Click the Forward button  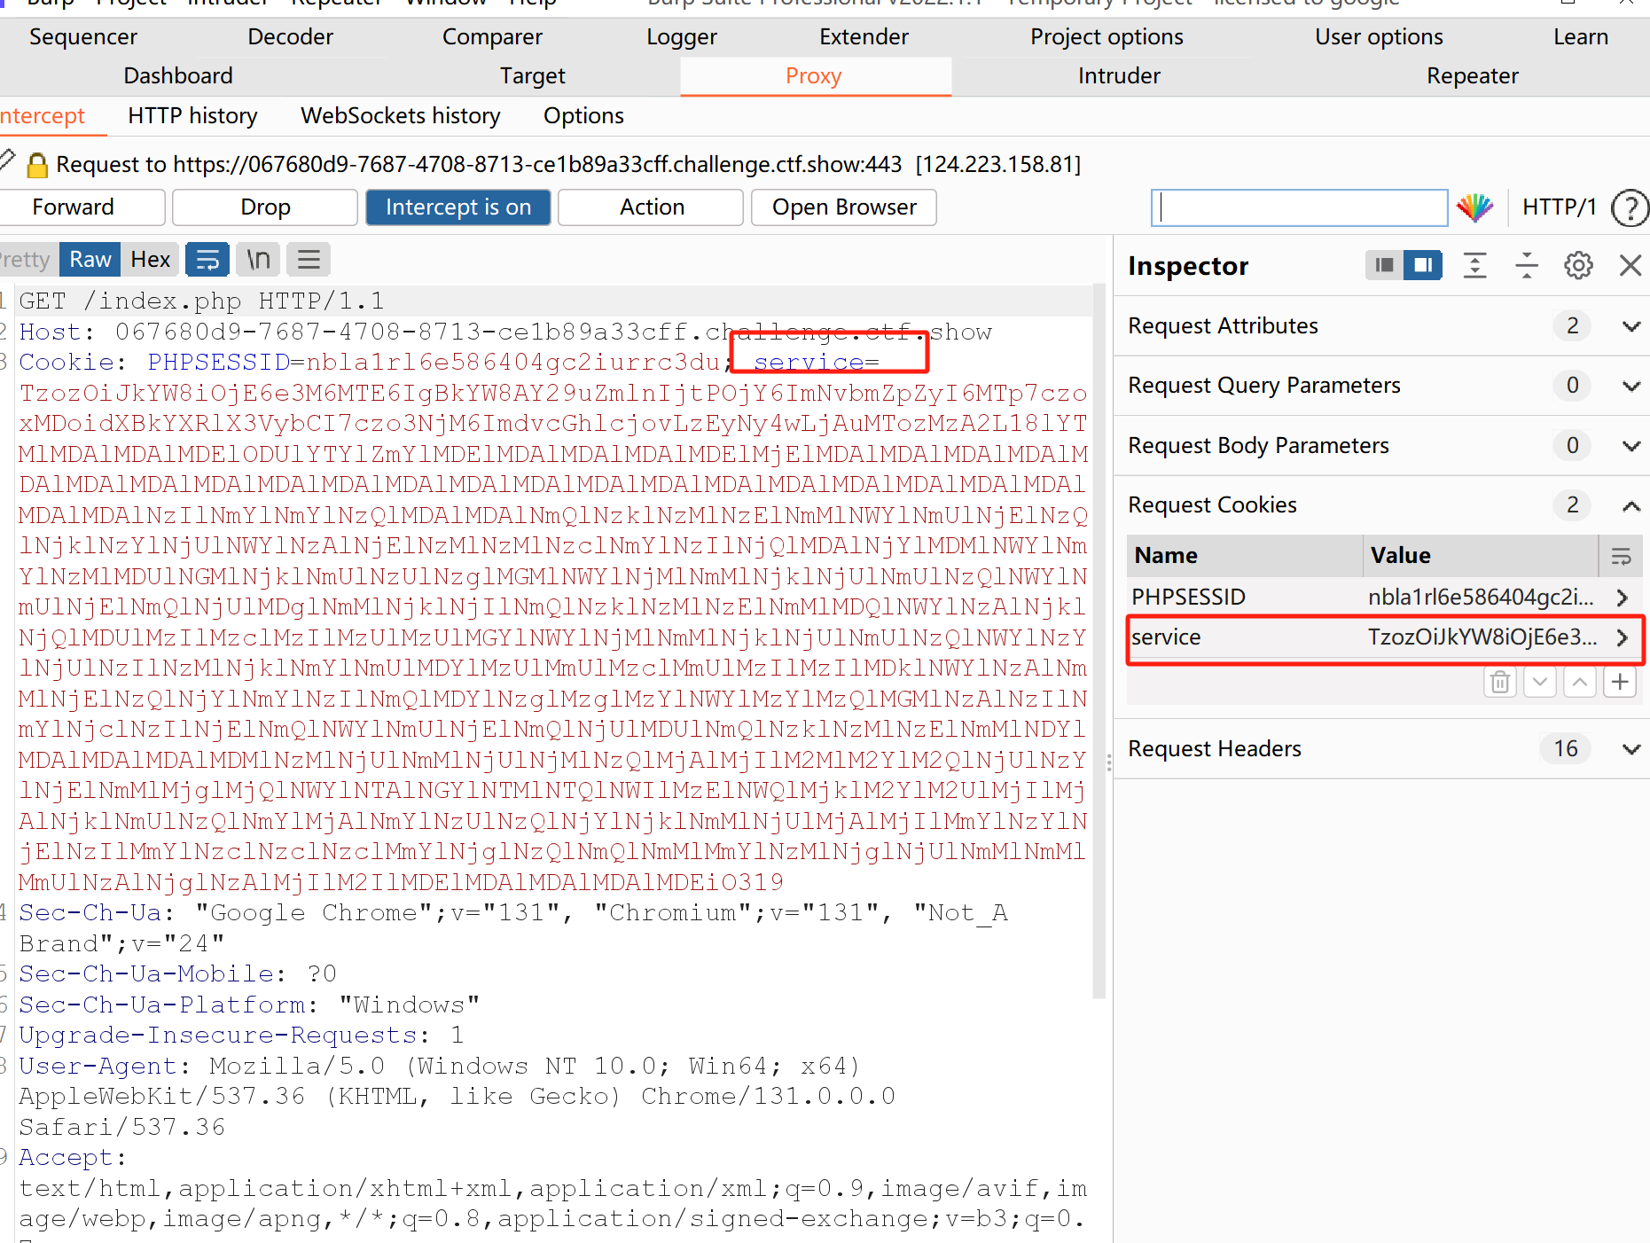74,207
